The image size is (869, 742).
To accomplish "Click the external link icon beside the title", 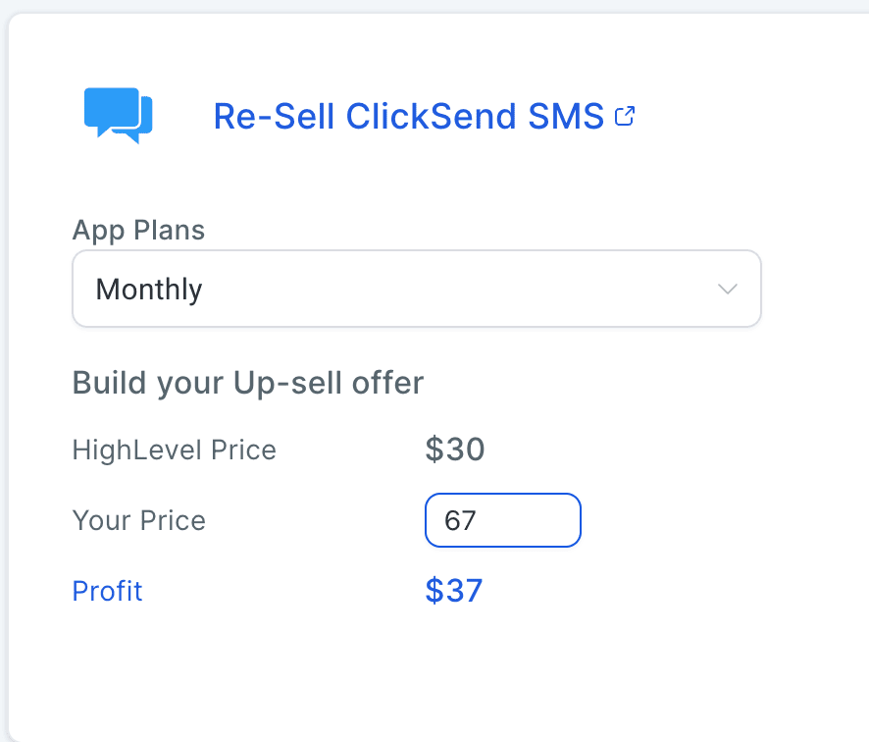I will coord(625,115).
